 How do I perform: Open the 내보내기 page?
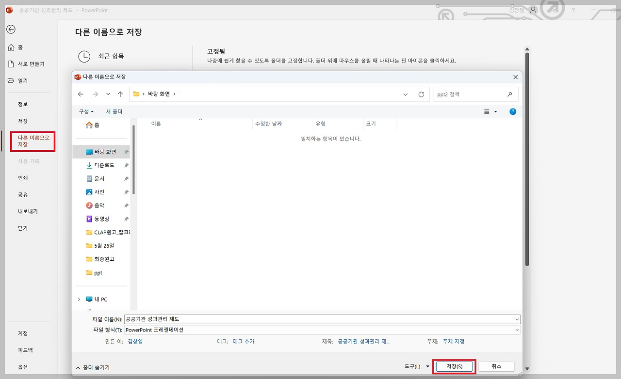click(x=28, y=211)
